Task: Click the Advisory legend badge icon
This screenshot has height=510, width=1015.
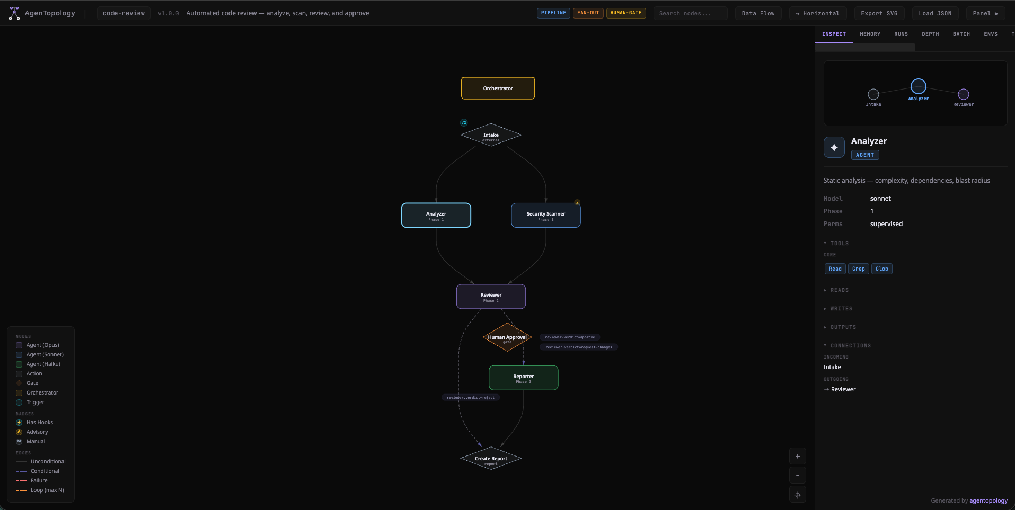Action: pos(19,432)
